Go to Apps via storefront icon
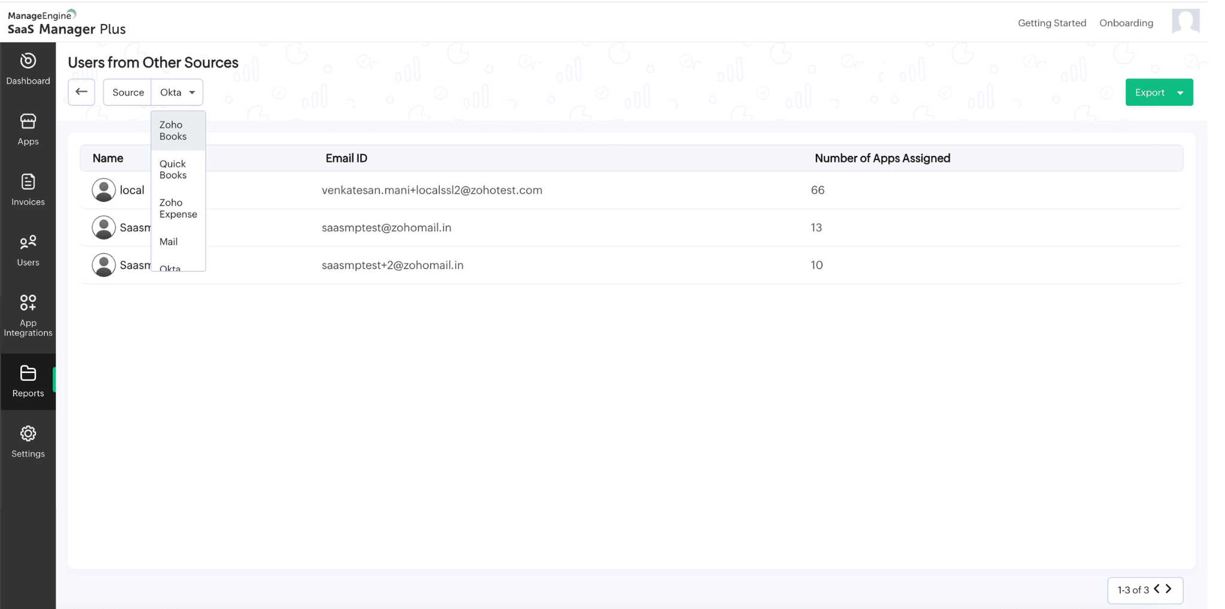 point(28,122)
